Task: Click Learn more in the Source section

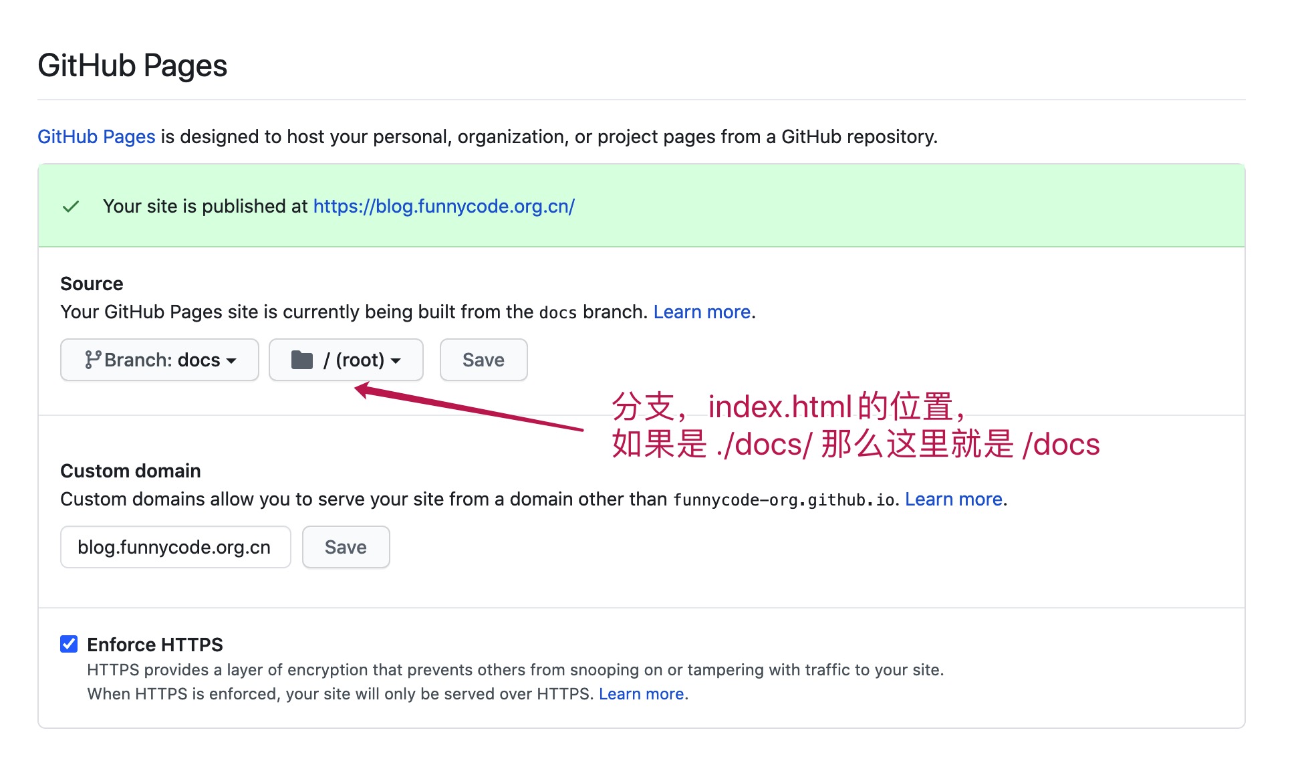Action: [702, 312]
